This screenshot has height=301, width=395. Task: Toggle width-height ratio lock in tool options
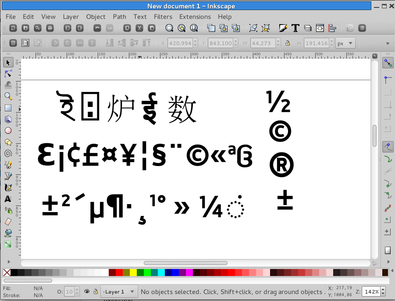click(288, 43)
